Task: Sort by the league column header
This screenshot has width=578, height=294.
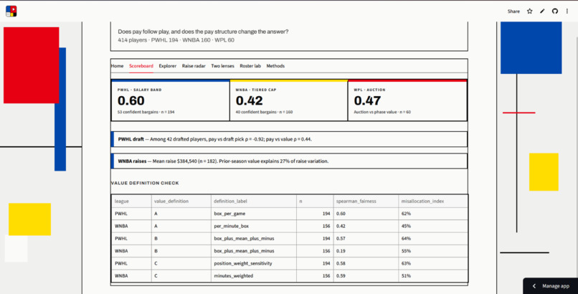Action: click(x=131, y=201)
